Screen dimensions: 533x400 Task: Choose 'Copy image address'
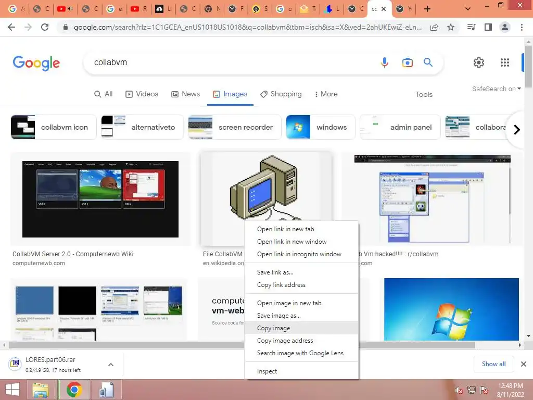coord(301,341)
